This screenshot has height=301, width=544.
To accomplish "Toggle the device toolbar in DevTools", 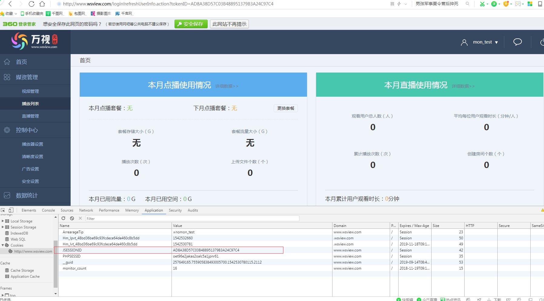I will coord(11,210).
